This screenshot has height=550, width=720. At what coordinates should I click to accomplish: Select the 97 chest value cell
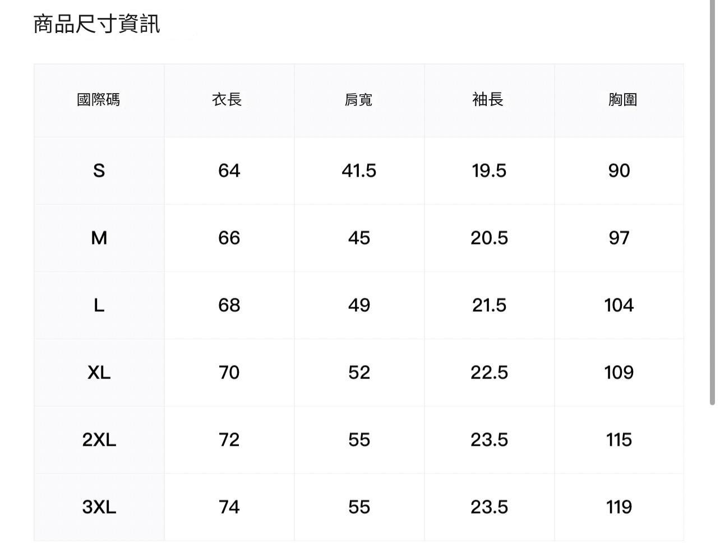tap(619, 238)
